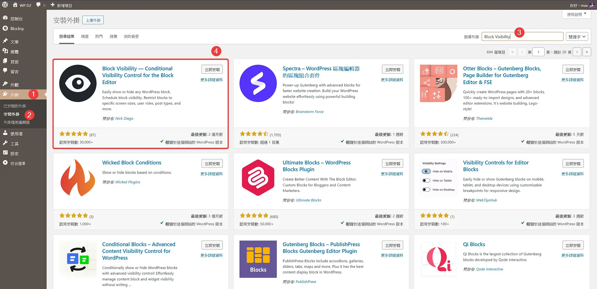
Task: Open author link Brainstorm Force
Action: pyautogui.click(x=309, y=112)
